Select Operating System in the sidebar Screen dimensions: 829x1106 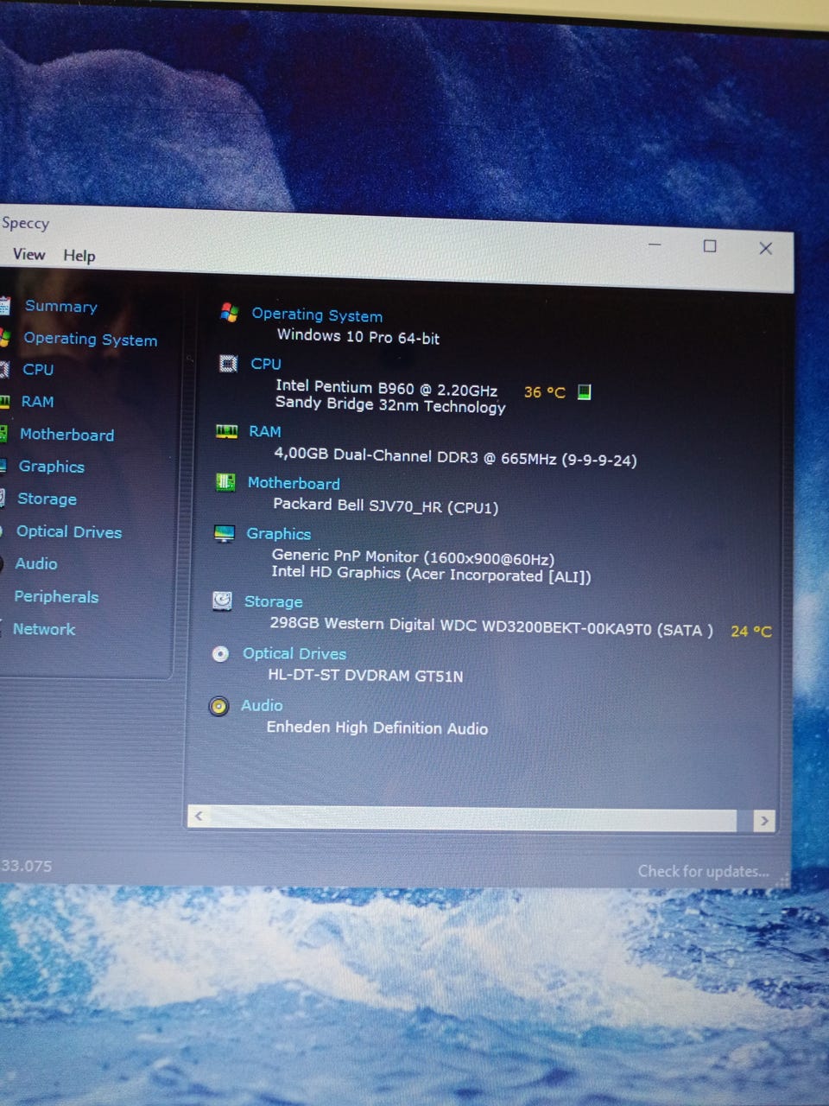click(x=91, y=340)
